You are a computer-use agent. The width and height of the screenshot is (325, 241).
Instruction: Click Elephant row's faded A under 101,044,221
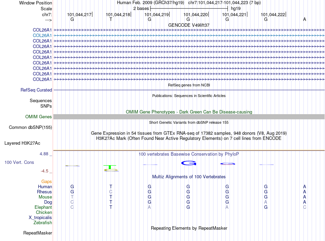pos(227,207)
